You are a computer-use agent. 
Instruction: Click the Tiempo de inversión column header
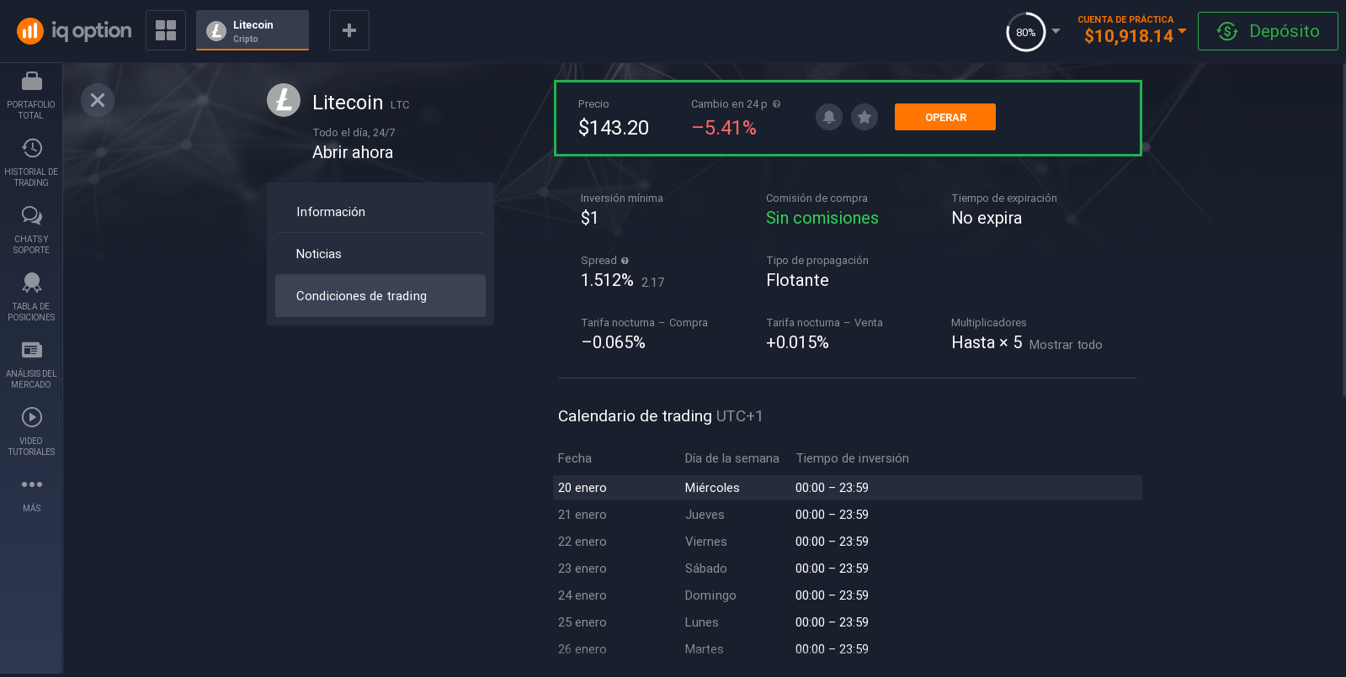click(853, 458)
